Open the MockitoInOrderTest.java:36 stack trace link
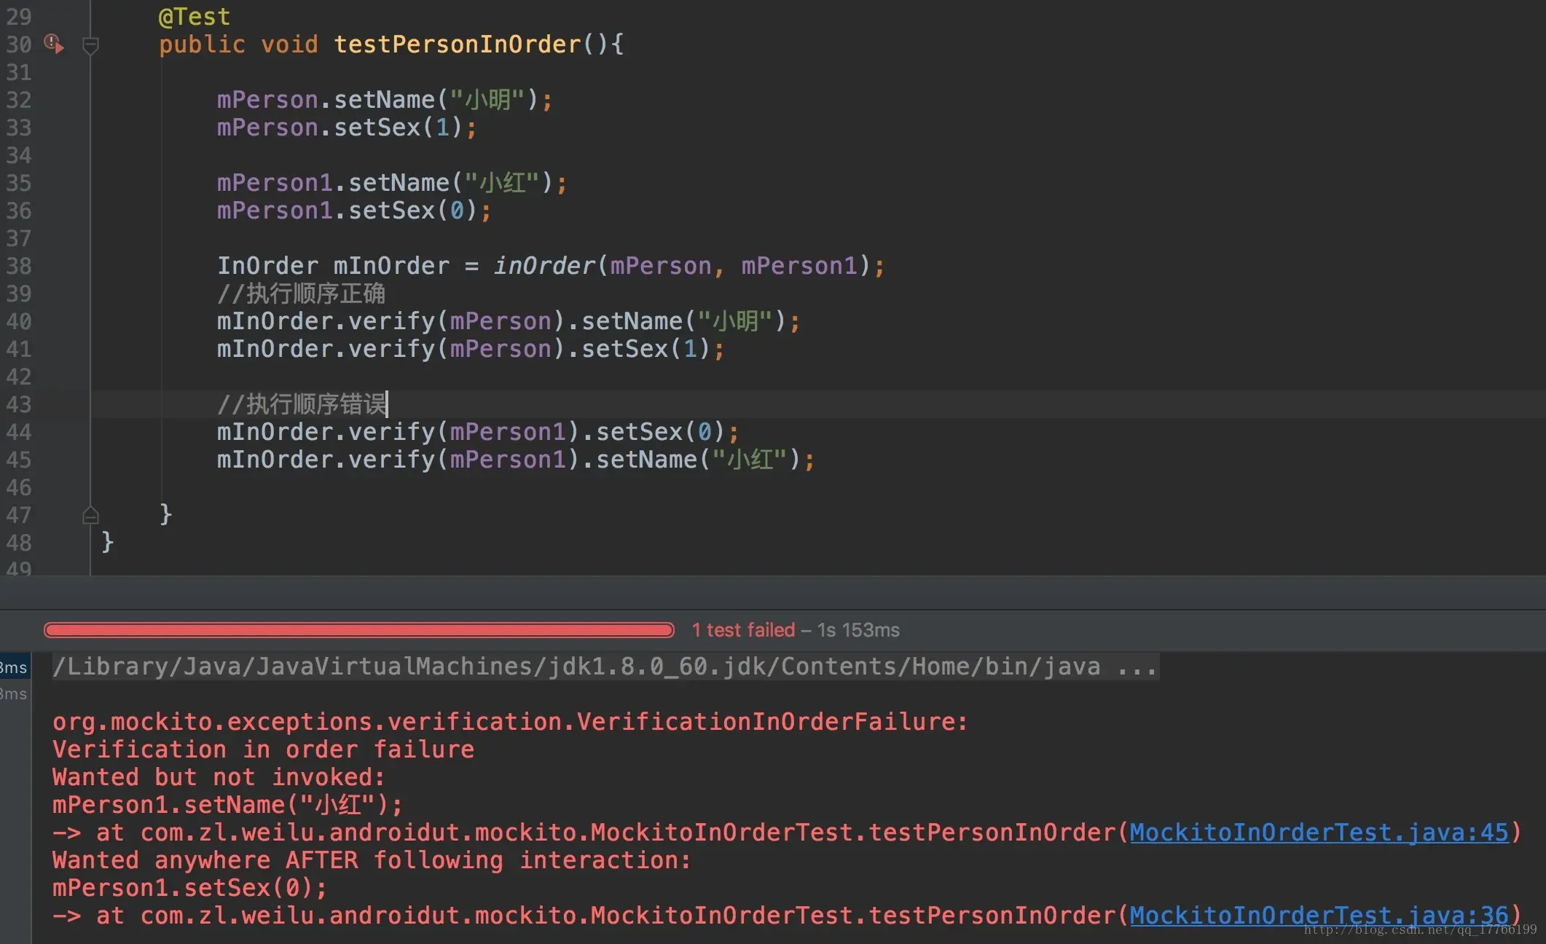Screen dimensions: 1546x944 (x=1319, y=916)
